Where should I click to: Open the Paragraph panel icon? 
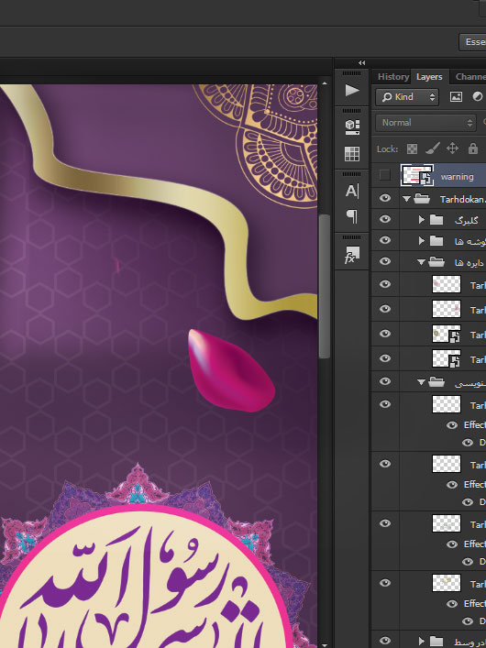pyautogui.click(x=352, y=215)
